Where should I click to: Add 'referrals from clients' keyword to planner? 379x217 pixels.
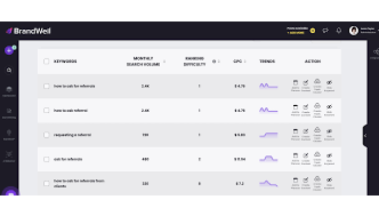point(295,184)
